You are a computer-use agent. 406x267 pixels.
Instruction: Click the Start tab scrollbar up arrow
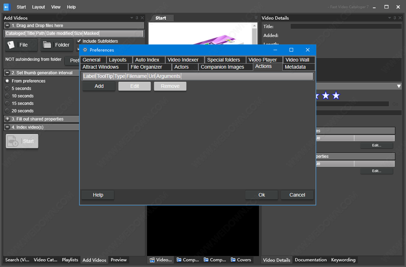255,26
